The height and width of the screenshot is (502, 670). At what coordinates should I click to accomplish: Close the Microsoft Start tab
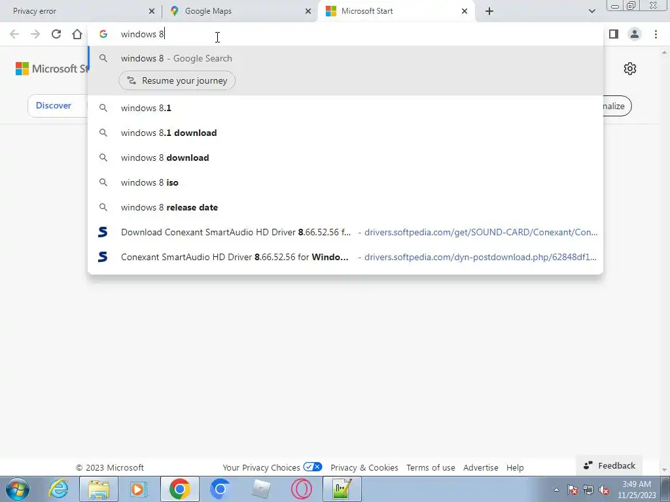(465, 11)
